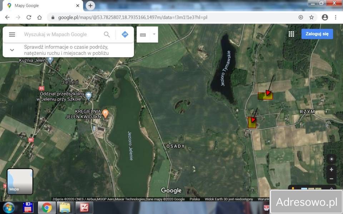Click the Jezioro Jelenie lake label

(130, 146)
